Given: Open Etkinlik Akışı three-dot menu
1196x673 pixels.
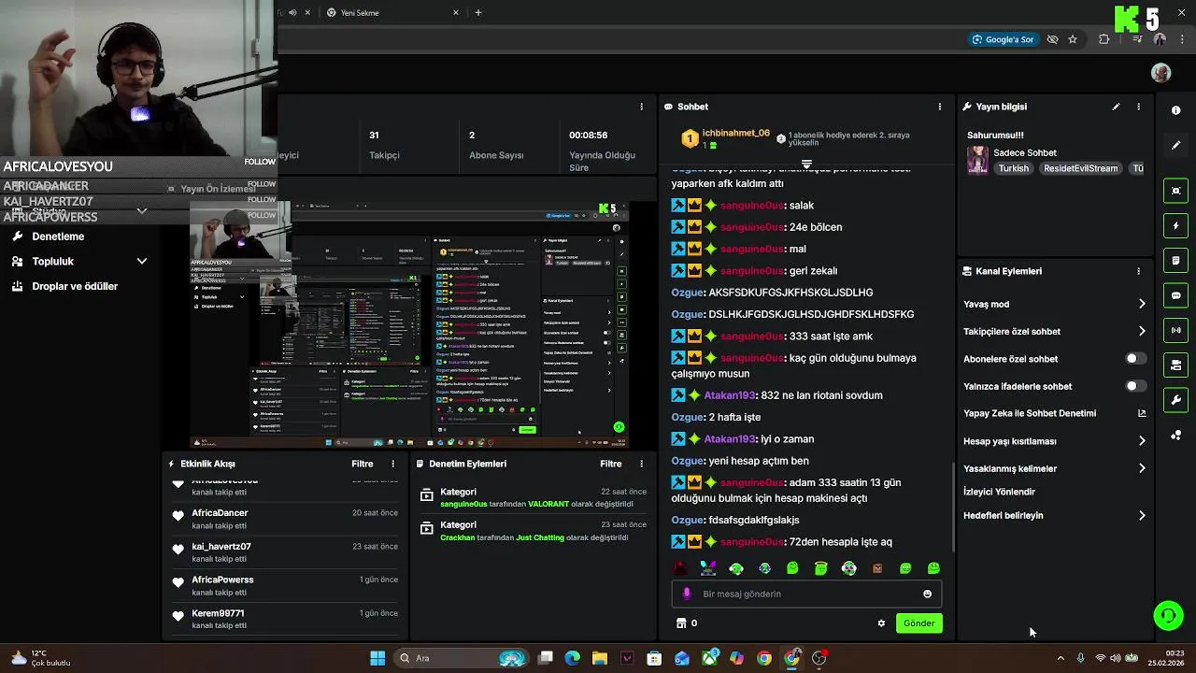Looking at the screenshot, I should pos(392,464).
